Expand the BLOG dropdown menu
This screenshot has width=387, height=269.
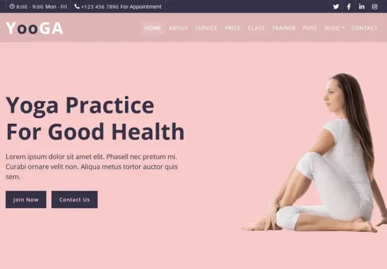tap(334, 28)
